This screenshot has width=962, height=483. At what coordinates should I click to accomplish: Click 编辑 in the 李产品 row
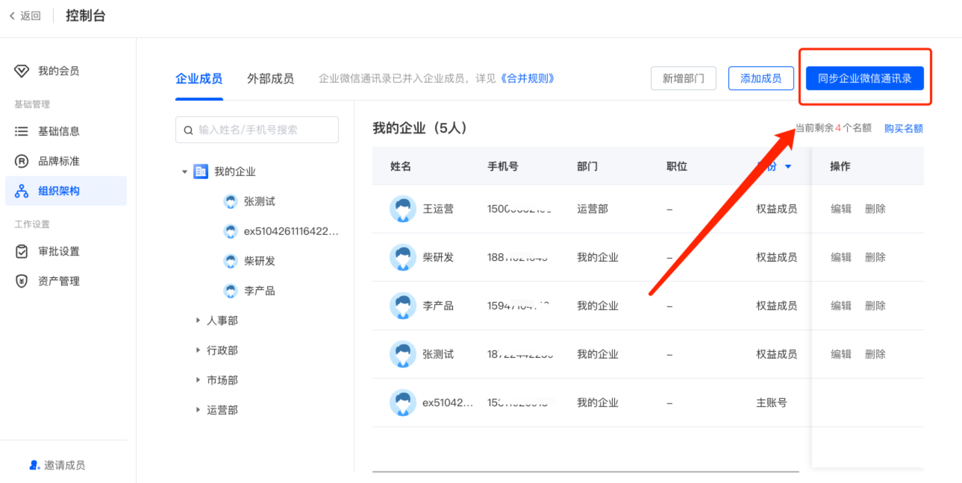click(841, 305)
